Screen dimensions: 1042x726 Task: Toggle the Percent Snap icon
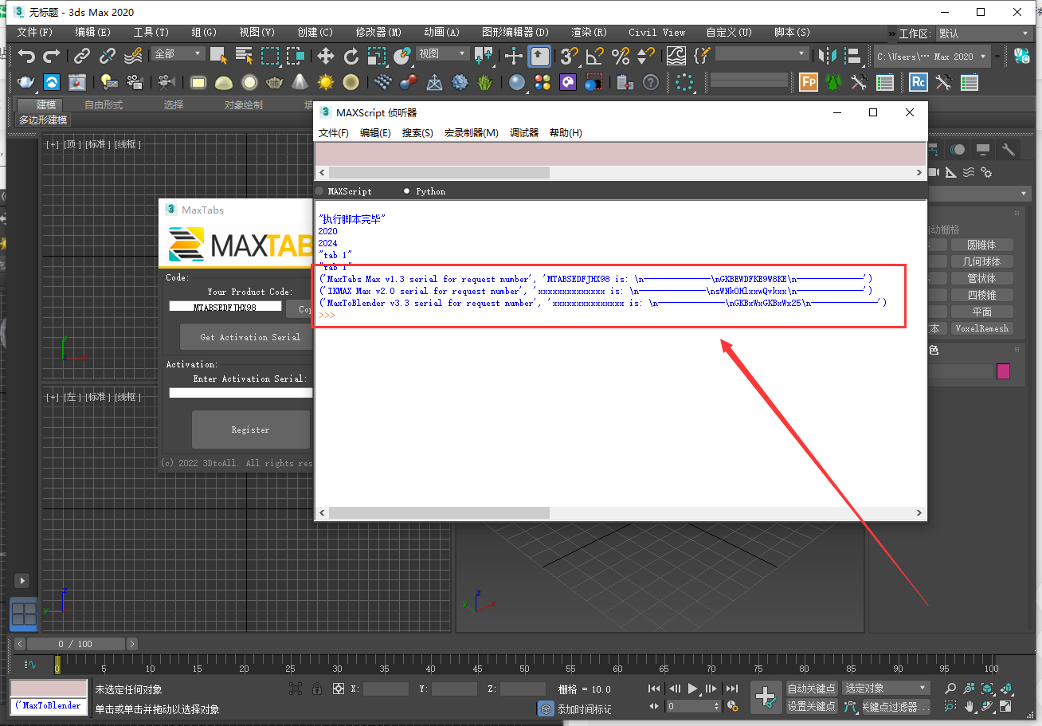click(x=620, y=56)
